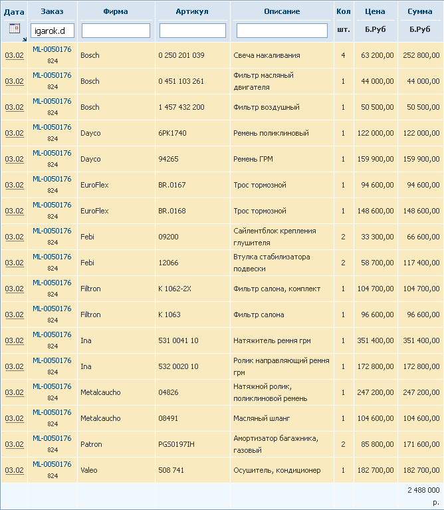This screenshot has width=444, height=510.
Task: Sort by the Кол column header
Action: pos(344,11)
